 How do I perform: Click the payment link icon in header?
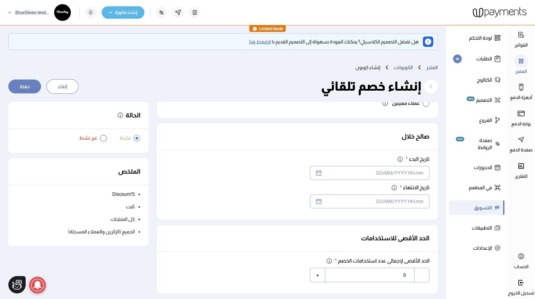[x=161, y=13]
